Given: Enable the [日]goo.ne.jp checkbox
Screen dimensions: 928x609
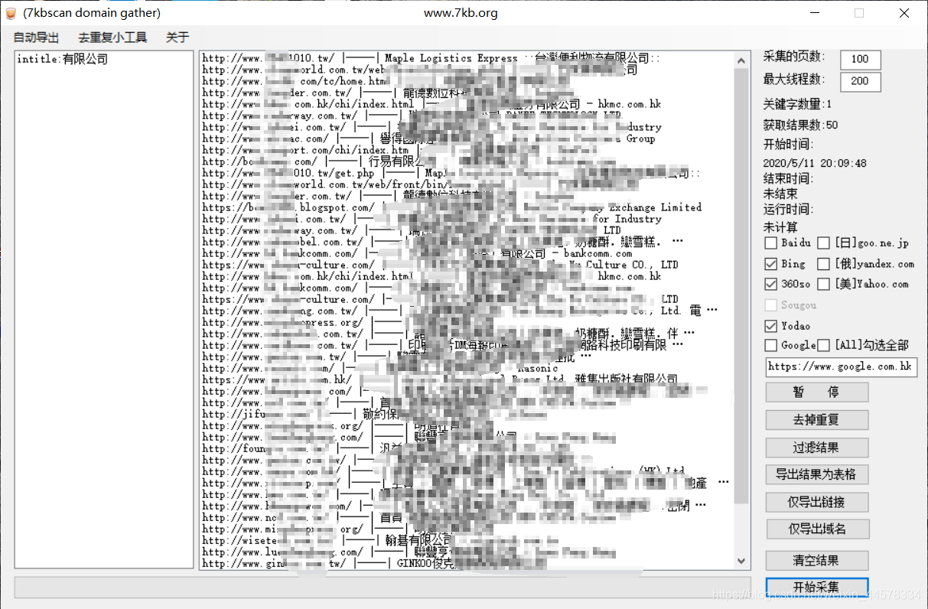Looking at the screenshot, I should (823, 243).
